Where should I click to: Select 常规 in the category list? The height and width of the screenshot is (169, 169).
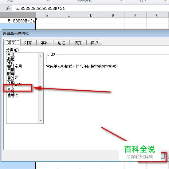(x=11, y=55)
